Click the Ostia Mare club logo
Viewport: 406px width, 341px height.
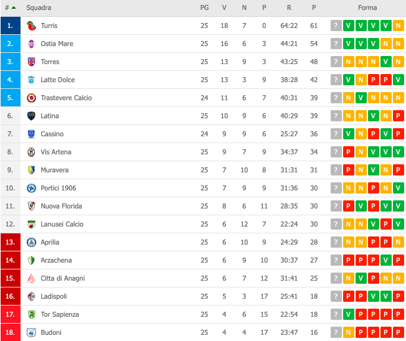coord(31,44)
